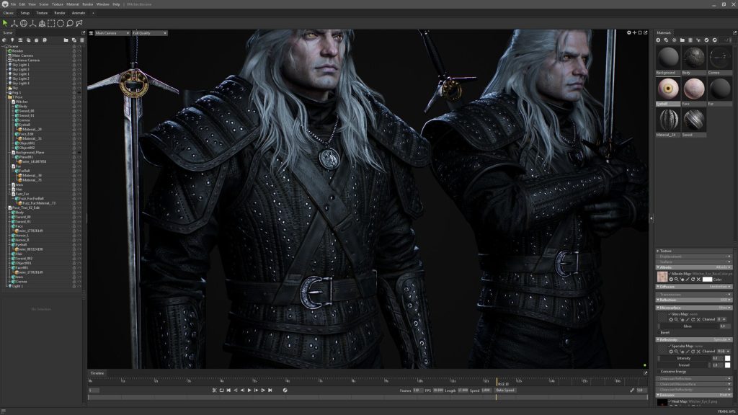Open Albedo Map settings gear icon
This screenshot has width=738, height=415.
coord(671,280)
